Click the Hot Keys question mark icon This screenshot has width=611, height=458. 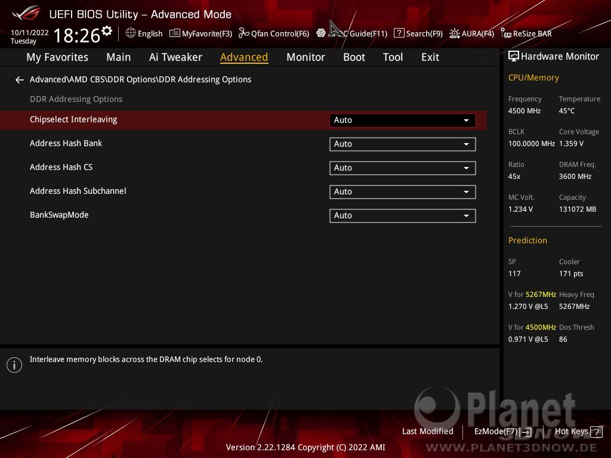coord(596,432)
